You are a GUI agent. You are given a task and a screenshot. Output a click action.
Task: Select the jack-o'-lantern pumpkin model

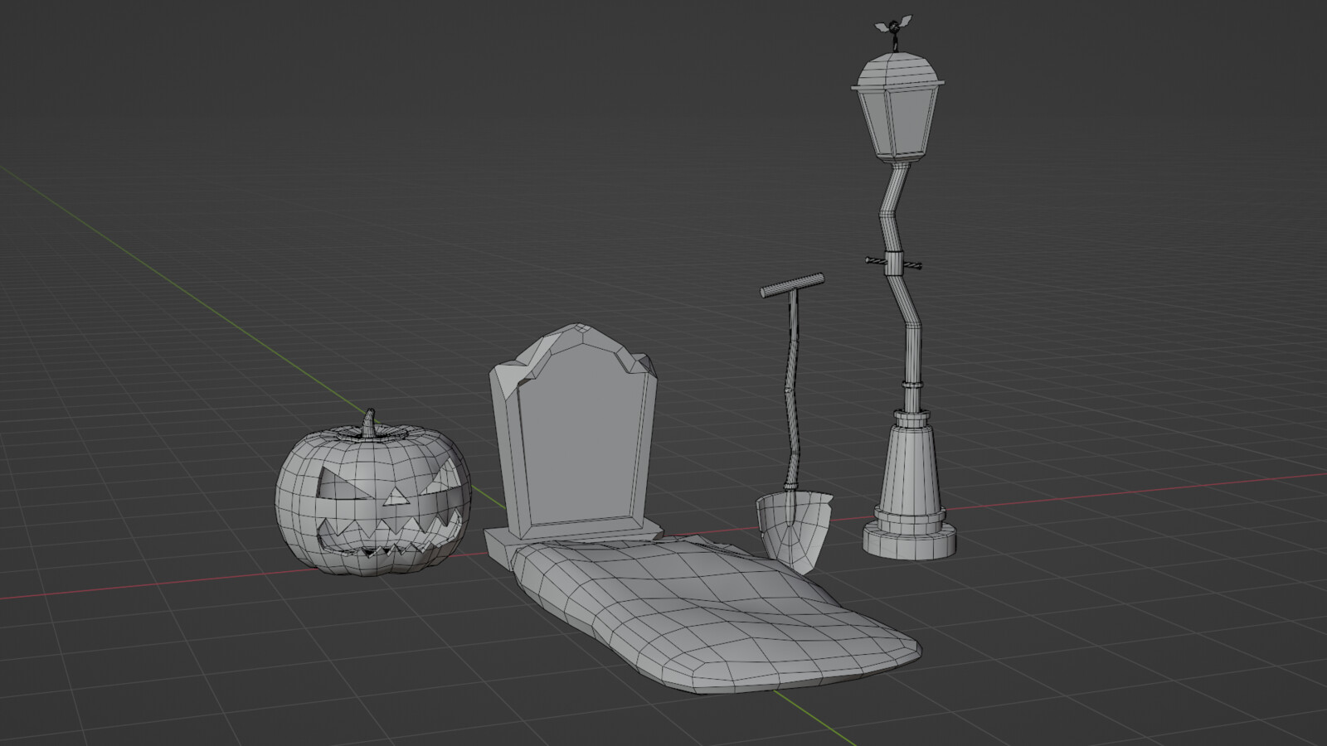tap(373, 493)
